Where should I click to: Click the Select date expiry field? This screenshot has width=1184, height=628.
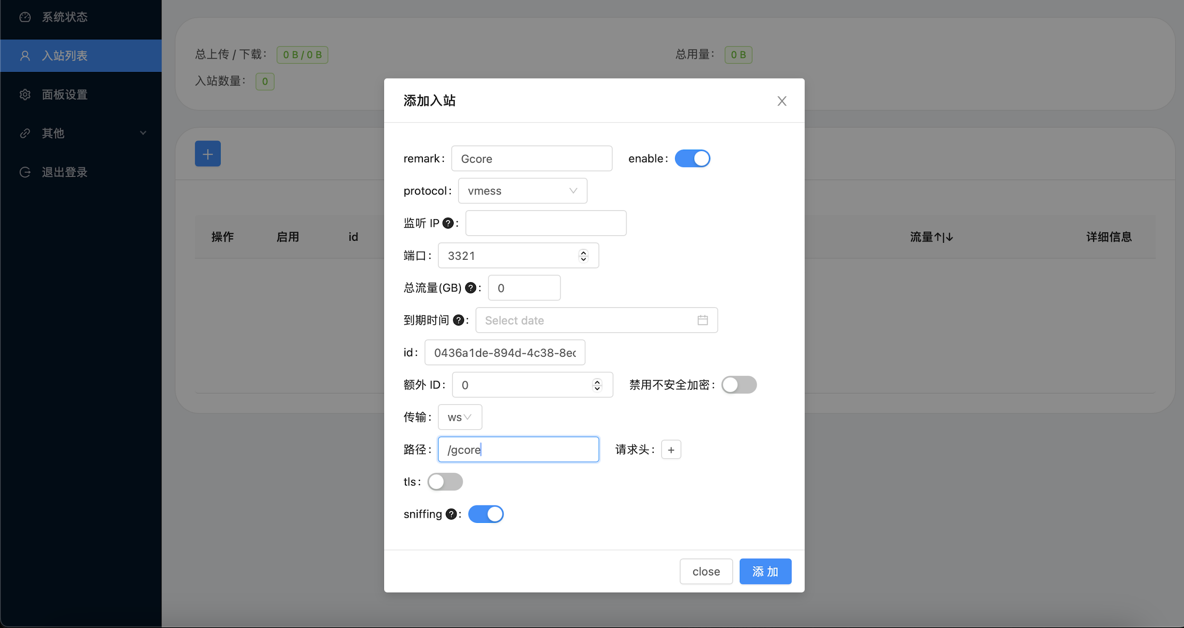pyautogui.click(x=597, y=320)
